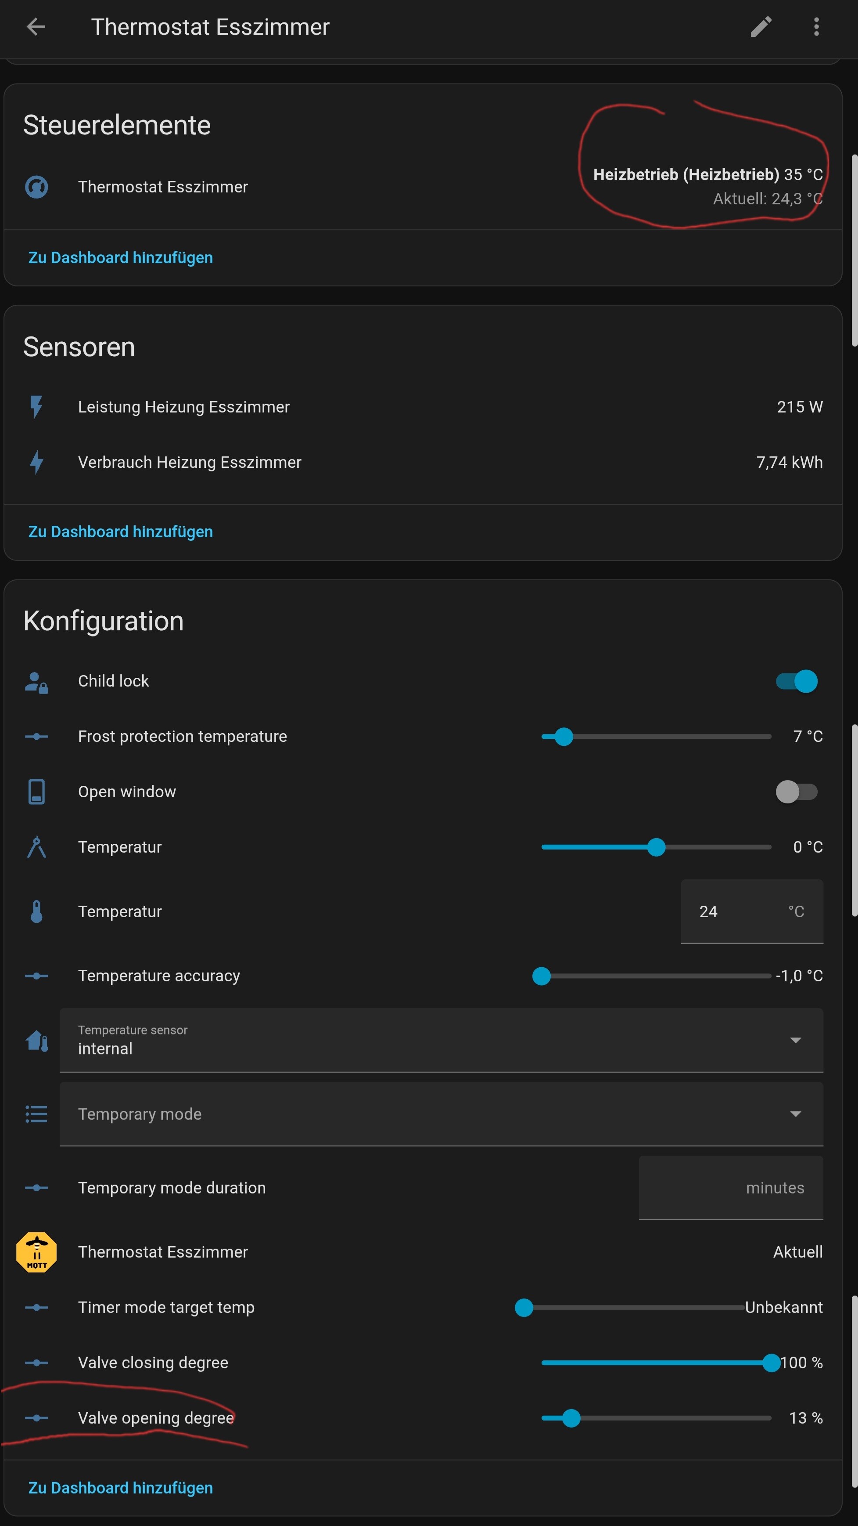Open the Temperature sensor dropdown
The image size is (858, 1526).
(441, 1040)
